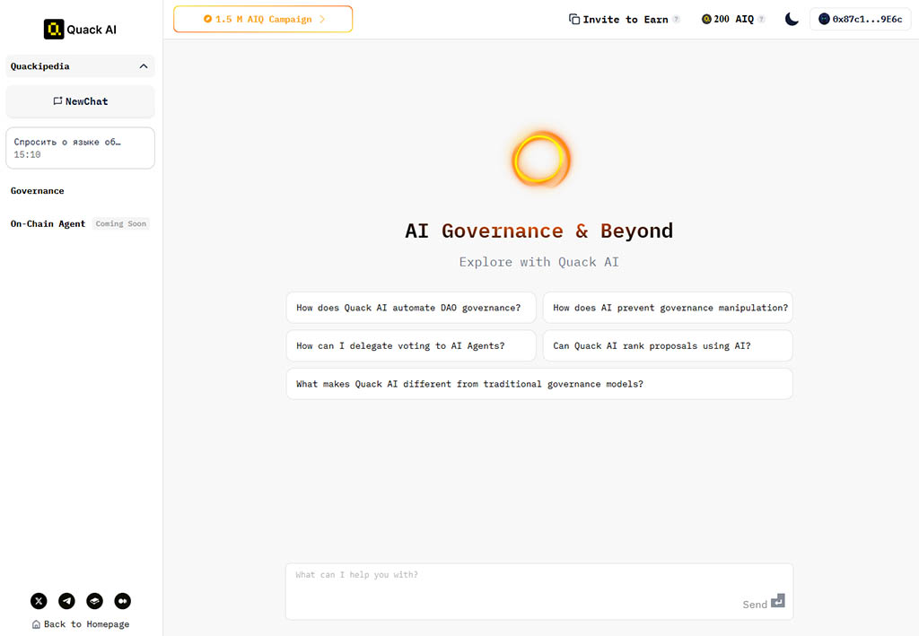Click Invite to Earn text
This screenshot has height=636, width=919.
(626, 20)
